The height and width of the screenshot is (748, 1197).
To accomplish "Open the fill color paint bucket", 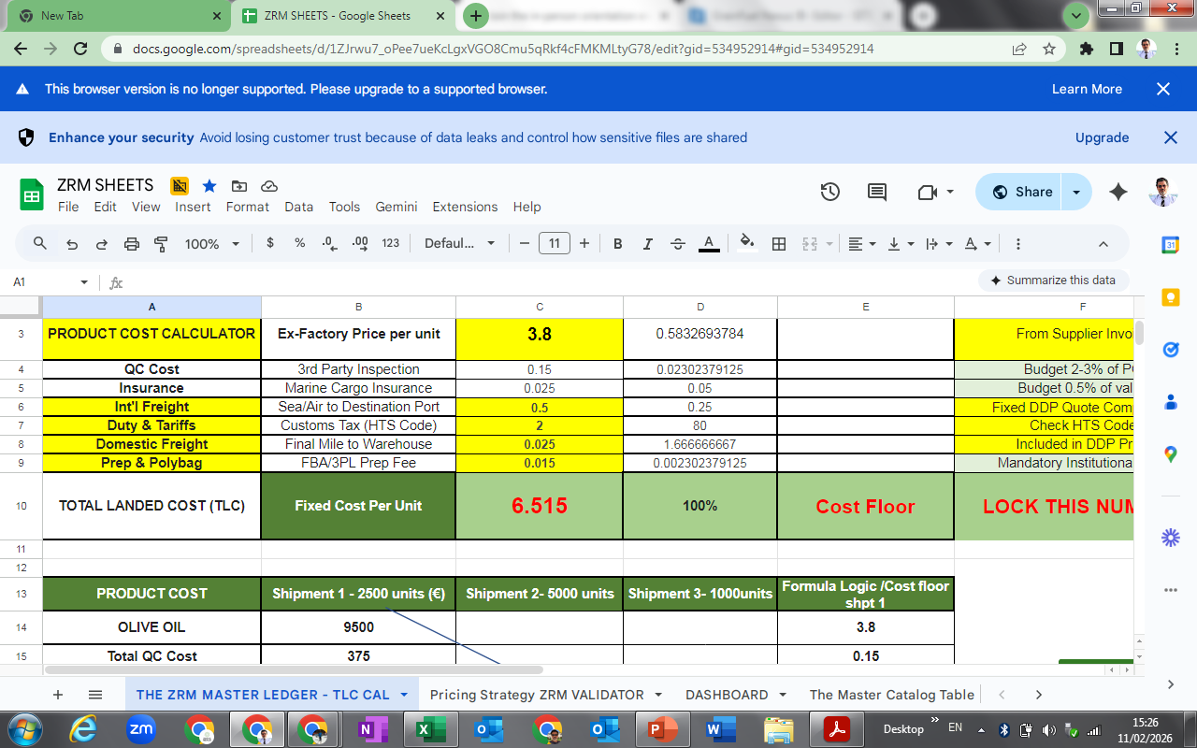I will tap(746, 244).
